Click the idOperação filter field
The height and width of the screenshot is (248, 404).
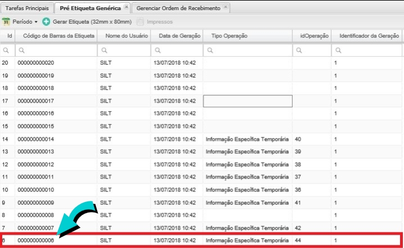(312, 50)
